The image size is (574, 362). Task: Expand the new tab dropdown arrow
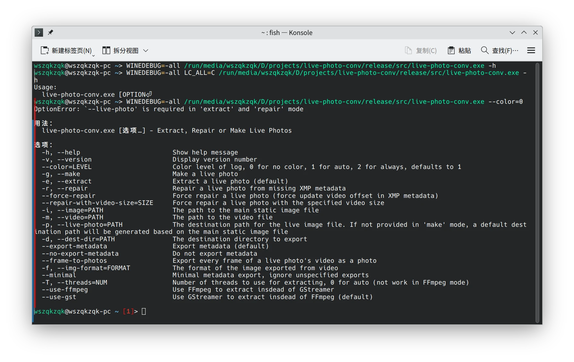coord(94,56)
